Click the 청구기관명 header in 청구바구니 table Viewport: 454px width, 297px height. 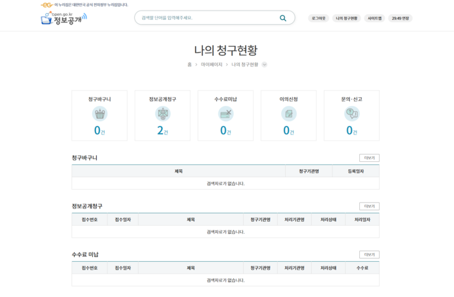click(x=309, y=171)
